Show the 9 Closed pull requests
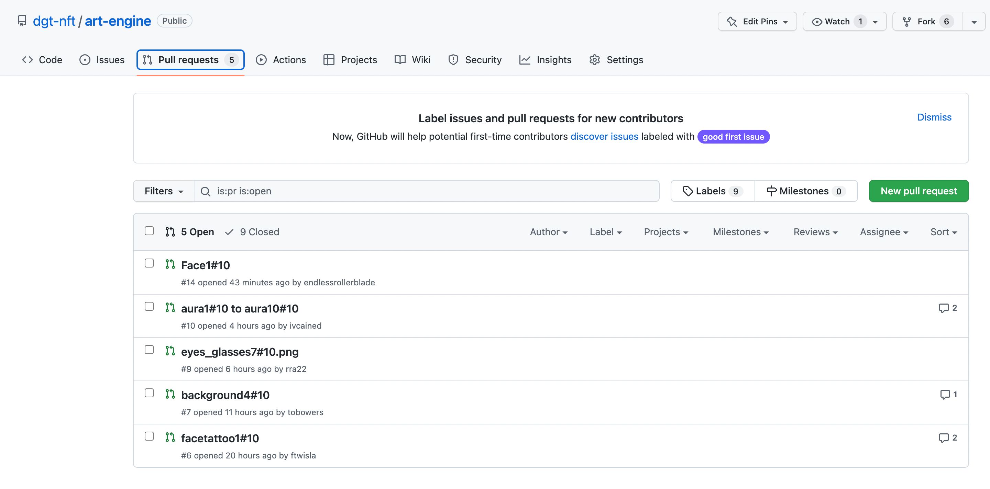 [252, 232]
